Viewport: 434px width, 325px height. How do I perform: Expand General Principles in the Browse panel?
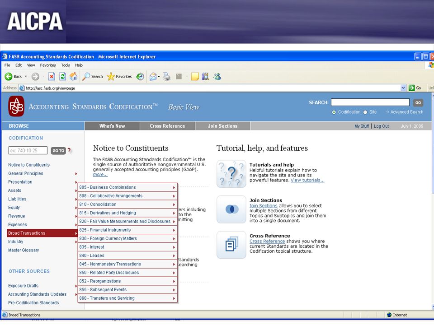76,173
